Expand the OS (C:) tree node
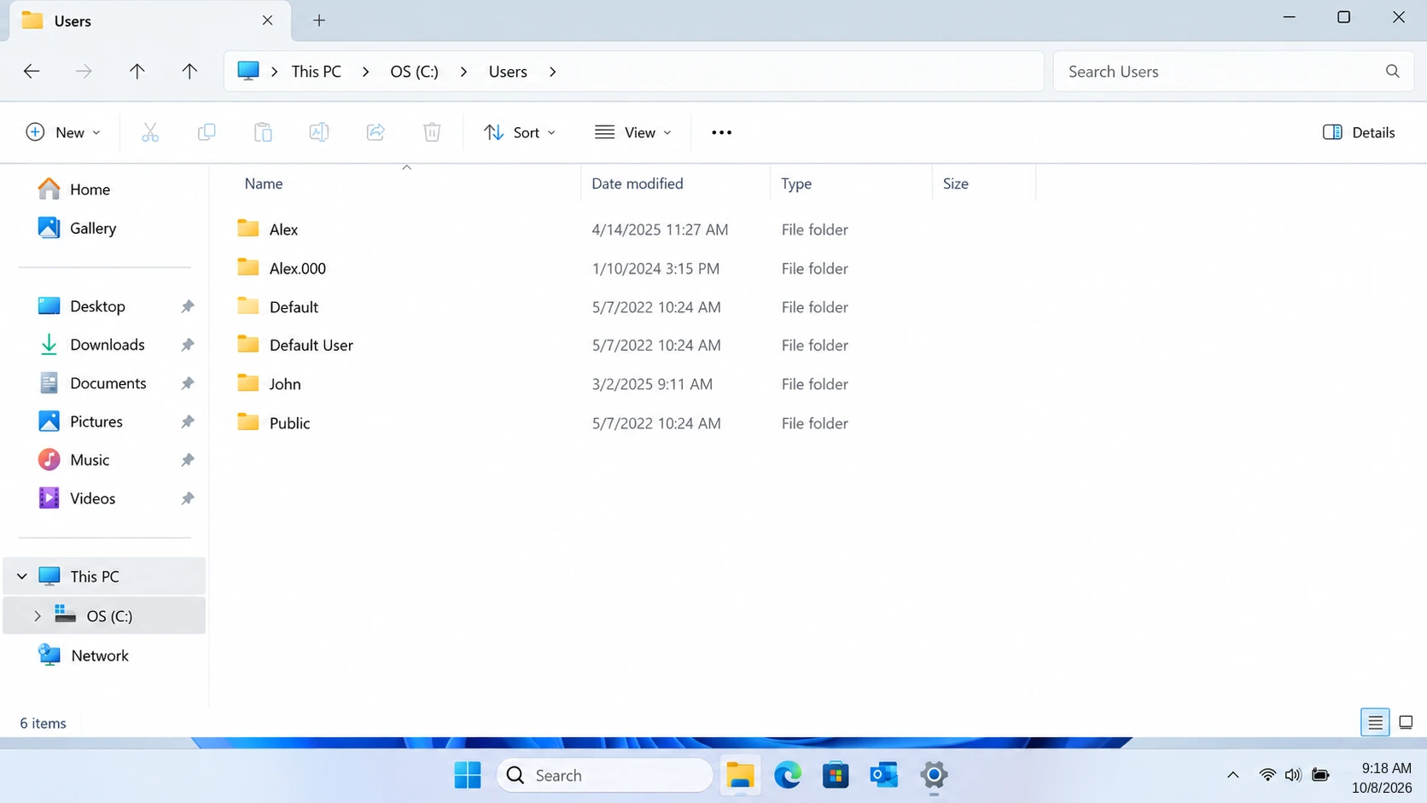Image resolution: width=1427 pixels, height=803 pixels. point(38,615)
